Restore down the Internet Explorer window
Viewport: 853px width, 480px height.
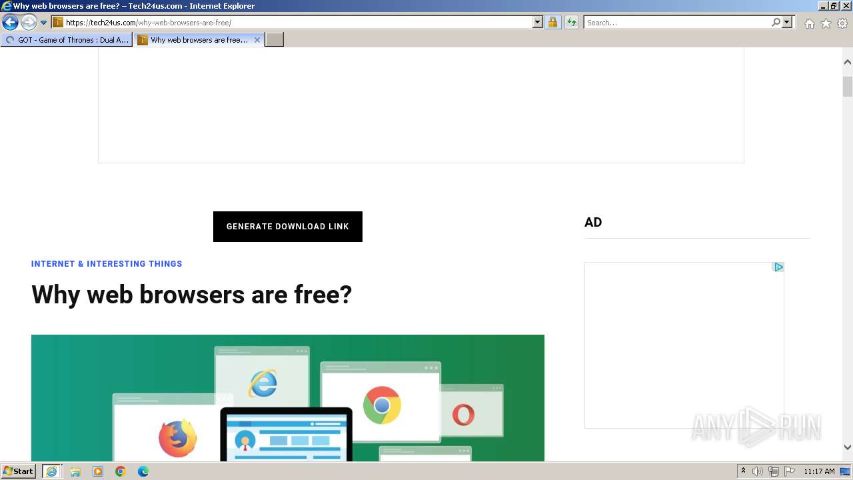[x=834, y=6]
